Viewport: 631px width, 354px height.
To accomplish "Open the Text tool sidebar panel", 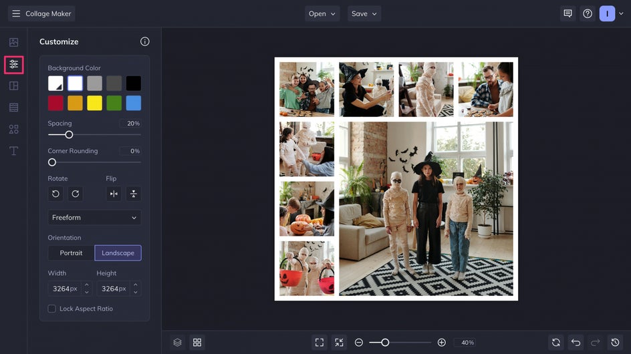I will point(13,151).
